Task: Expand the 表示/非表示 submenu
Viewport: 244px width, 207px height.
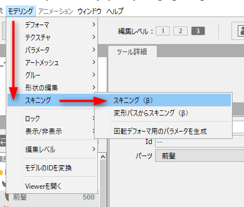Action: pyautogui.click(x=51, y=131)
